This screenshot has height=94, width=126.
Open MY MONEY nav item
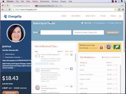coord(76,16)
